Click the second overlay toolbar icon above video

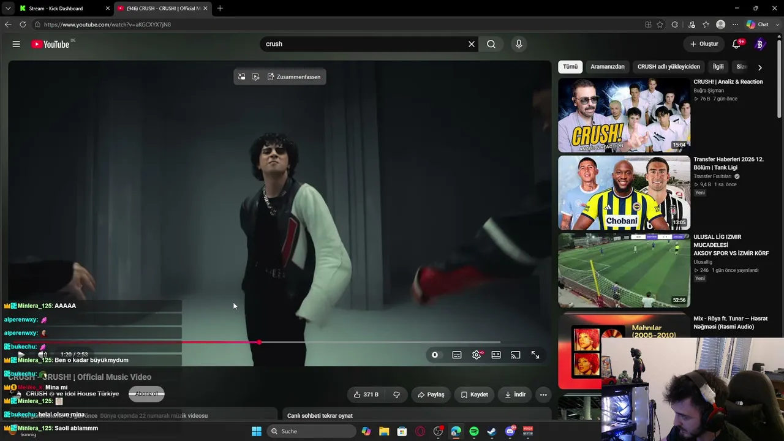[255, 77]
